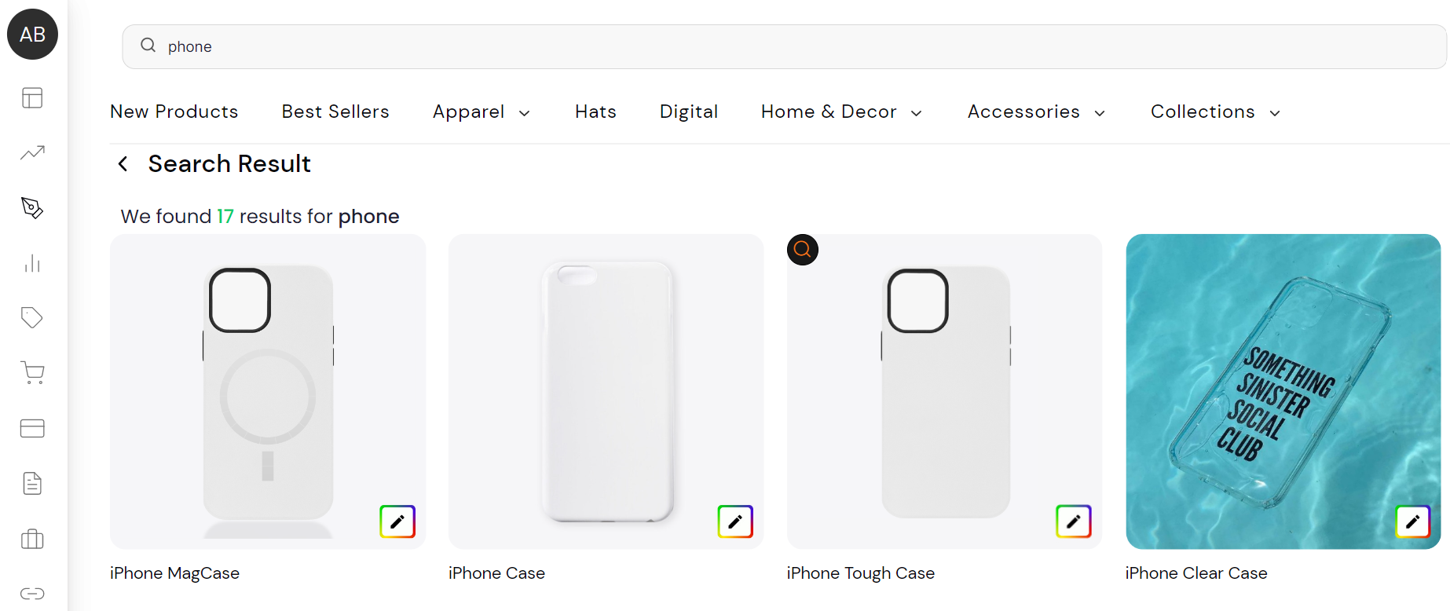The image size is (1450, 611).
Task: Open the payments card icon in the sidebar
Action: [x=31, y=428]
